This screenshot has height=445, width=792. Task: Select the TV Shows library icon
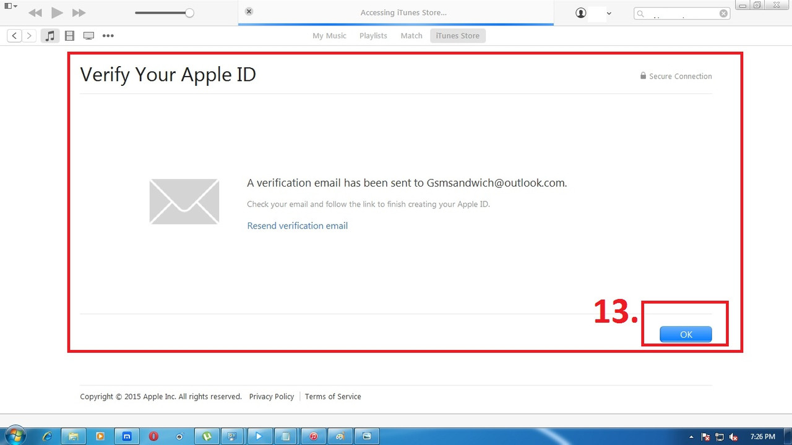88,36
